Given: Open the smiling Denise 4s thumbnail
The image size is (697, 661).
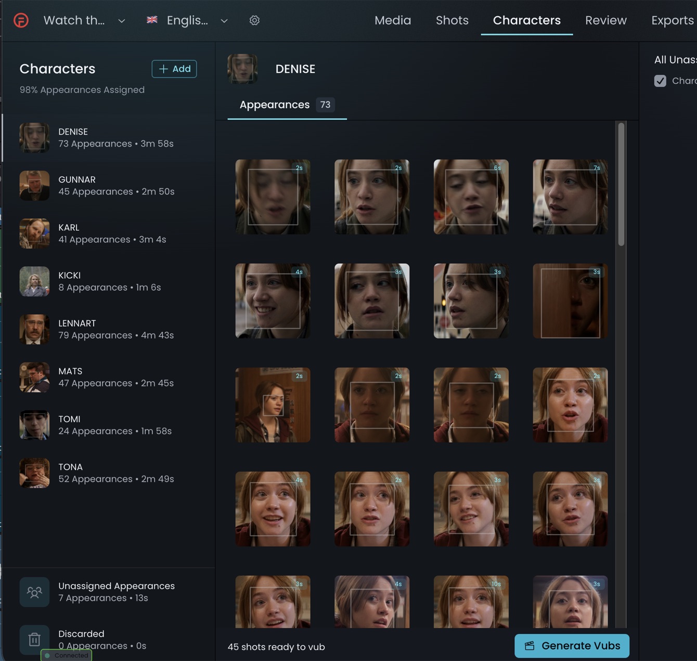Looking at the screenshot, I should tap(273, 301).
